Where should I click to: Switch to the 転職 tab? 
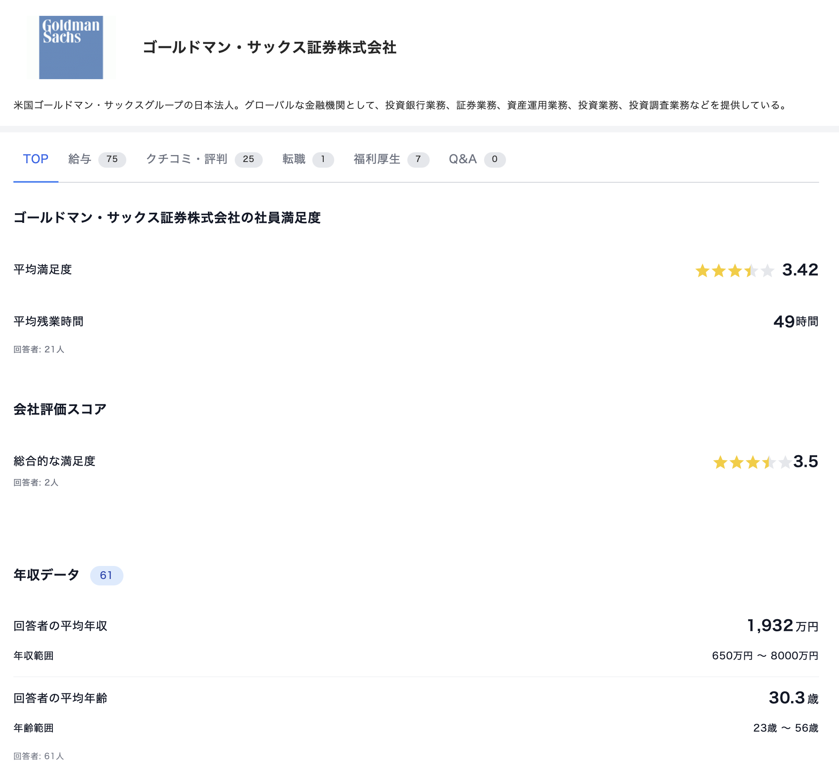pos(308,160)
